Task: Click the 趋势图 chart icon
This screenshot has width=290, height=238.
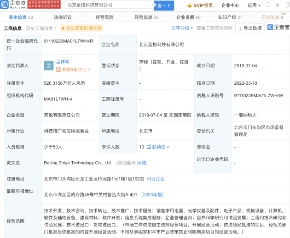Action: click(149, 147)
